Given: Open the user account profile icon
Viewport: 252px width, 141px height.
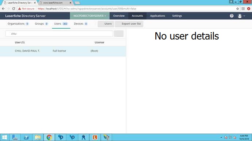Looking at the screenshot, I should click(x=240, y=16).
